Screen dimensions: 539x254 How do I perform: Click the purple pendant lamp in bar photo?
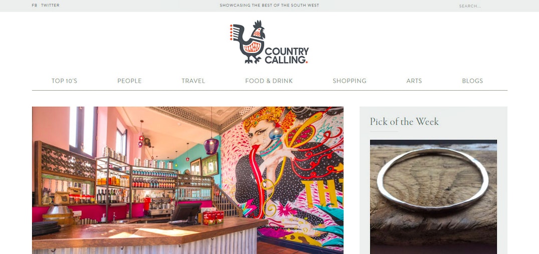(211, 146)
